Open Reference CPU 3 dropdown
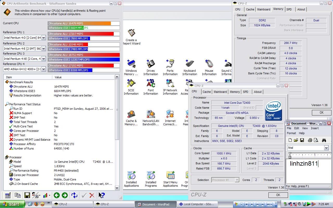 [x=43, y=59]
